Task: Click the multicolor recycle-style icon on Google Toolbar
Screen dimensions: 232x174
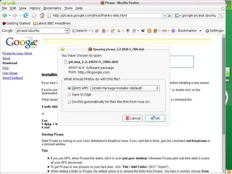Action: (119, 31)
